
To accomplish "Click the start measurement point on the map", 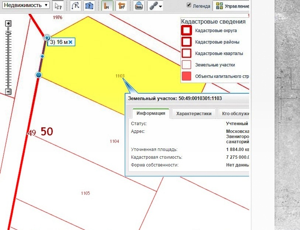I will (38, 75).
